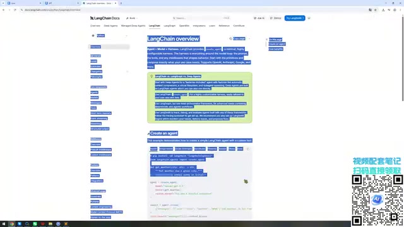
Task: Expand the Build dropdown in header
Action: click(x=132, y=18)
